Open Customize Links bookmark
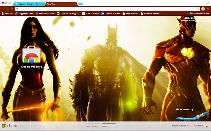The width and height of the screenshot is (211, 131). tap(110, 13)
